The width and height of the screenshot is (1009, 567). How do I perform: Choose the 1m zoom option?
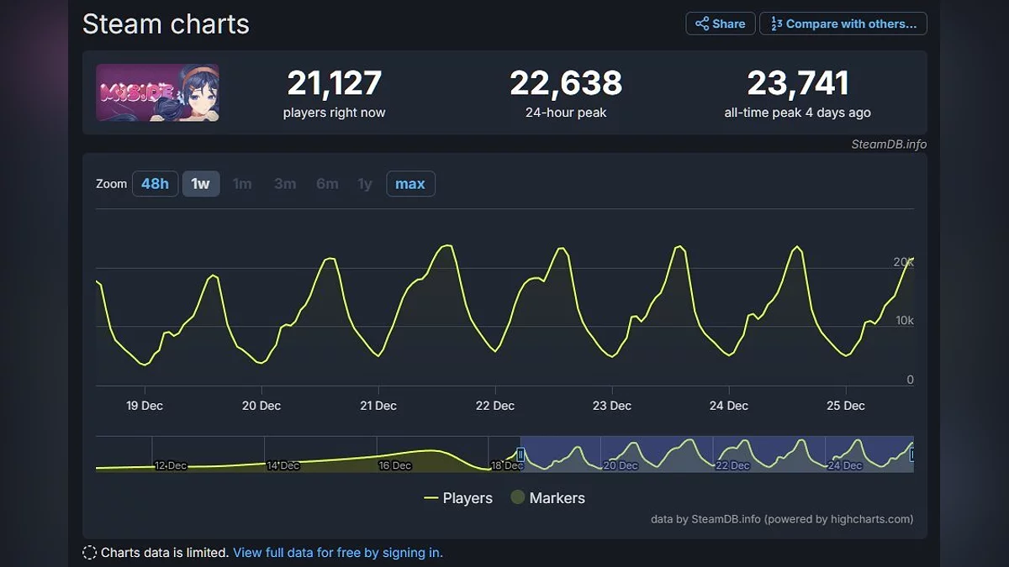tap(242, 183)
